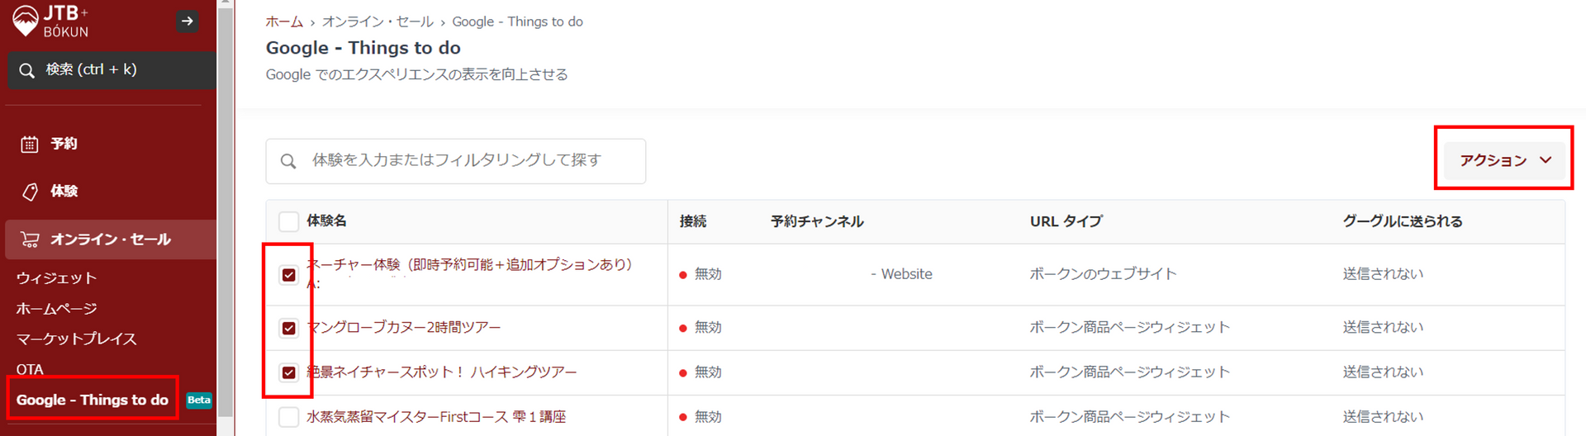The width and height of the screenshot is (1586, 436).
Task: Click the cart icon for オンライン・セール
Action: click(x=30, y=239)
